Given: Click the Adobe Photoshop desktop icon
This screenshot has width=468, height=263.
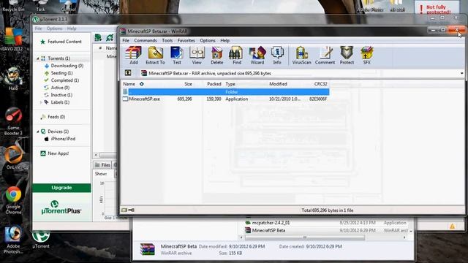Looking at the screenshot, I should coord(13,240).
